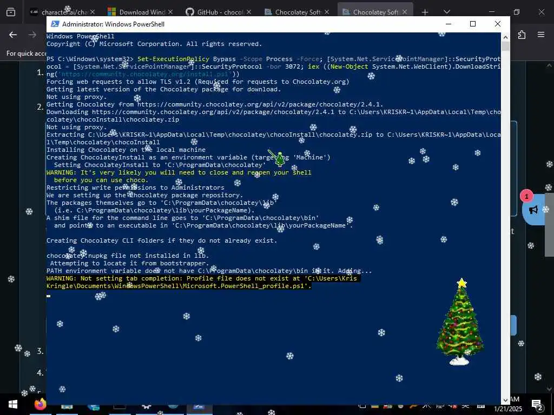Open the Windows Start menu

pyautogui.click(x=13, y=404)
